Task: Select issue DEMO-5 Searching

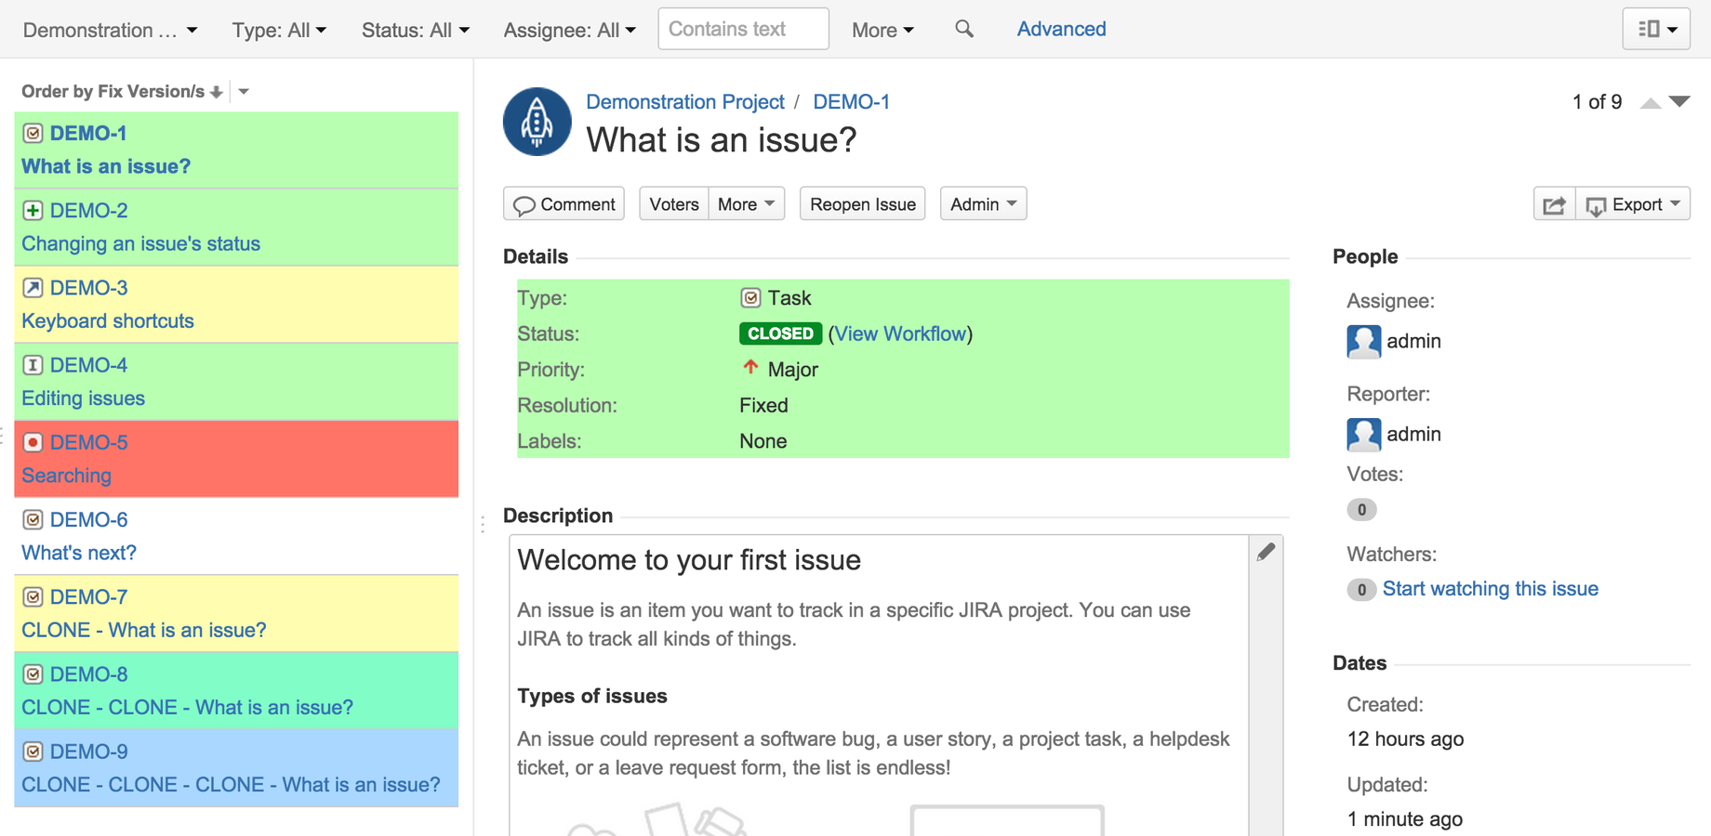Action: click(236, 459)
